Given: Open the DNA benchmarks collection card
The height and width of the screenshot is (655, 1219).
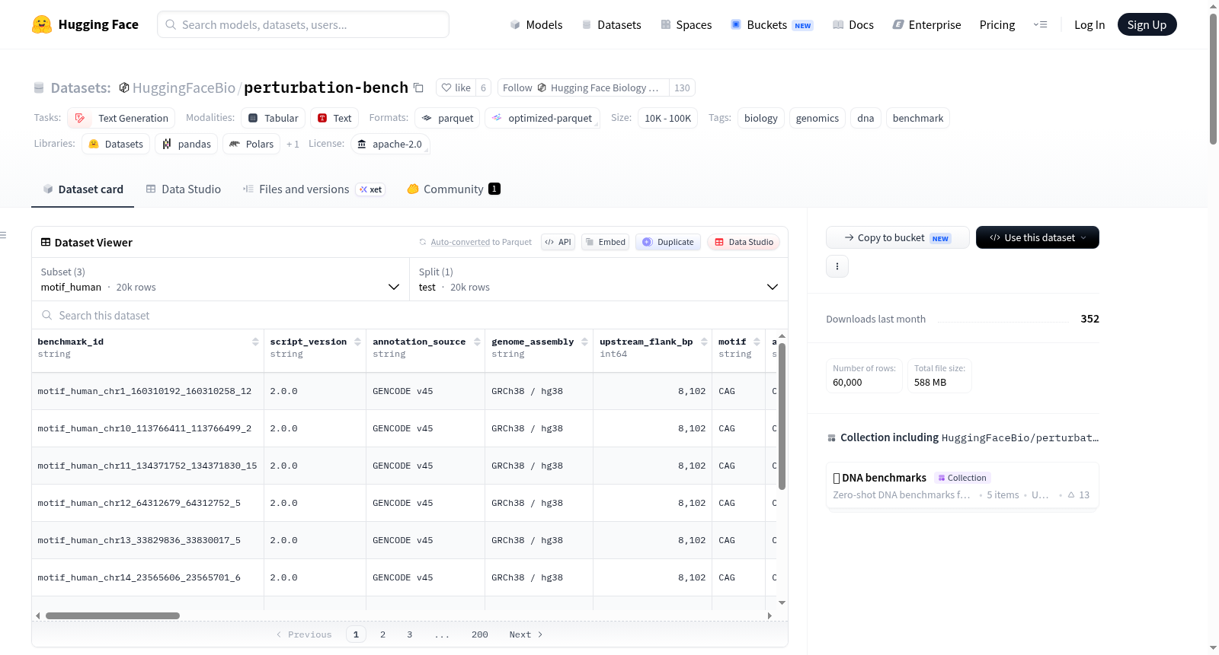Looking at the screenshot, I should 962,486.
